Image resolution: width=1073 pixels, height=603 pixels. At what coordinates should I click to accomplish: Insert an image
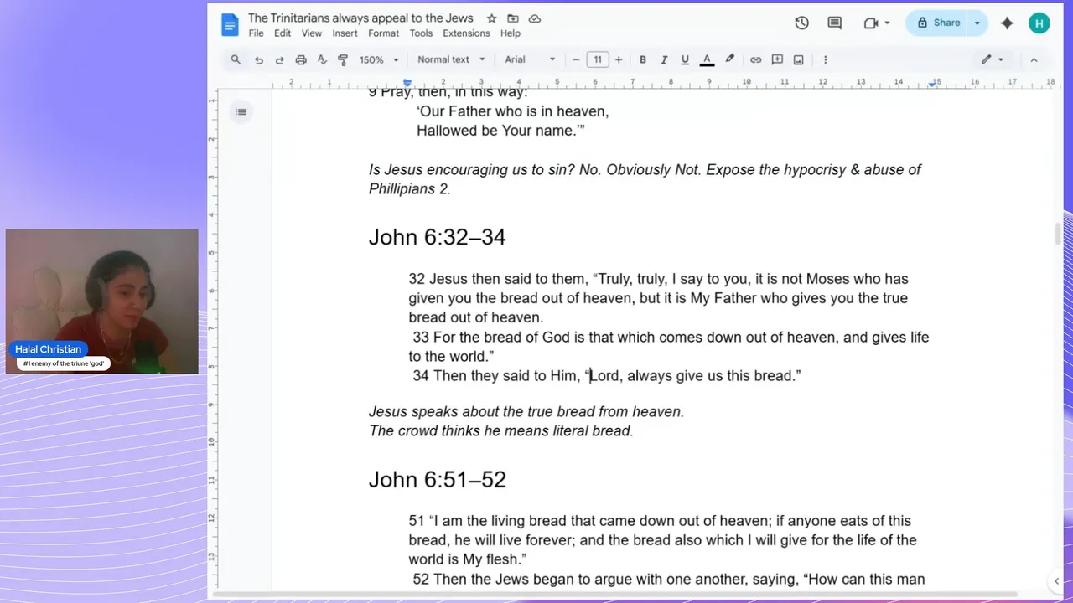tap(799, 59)
